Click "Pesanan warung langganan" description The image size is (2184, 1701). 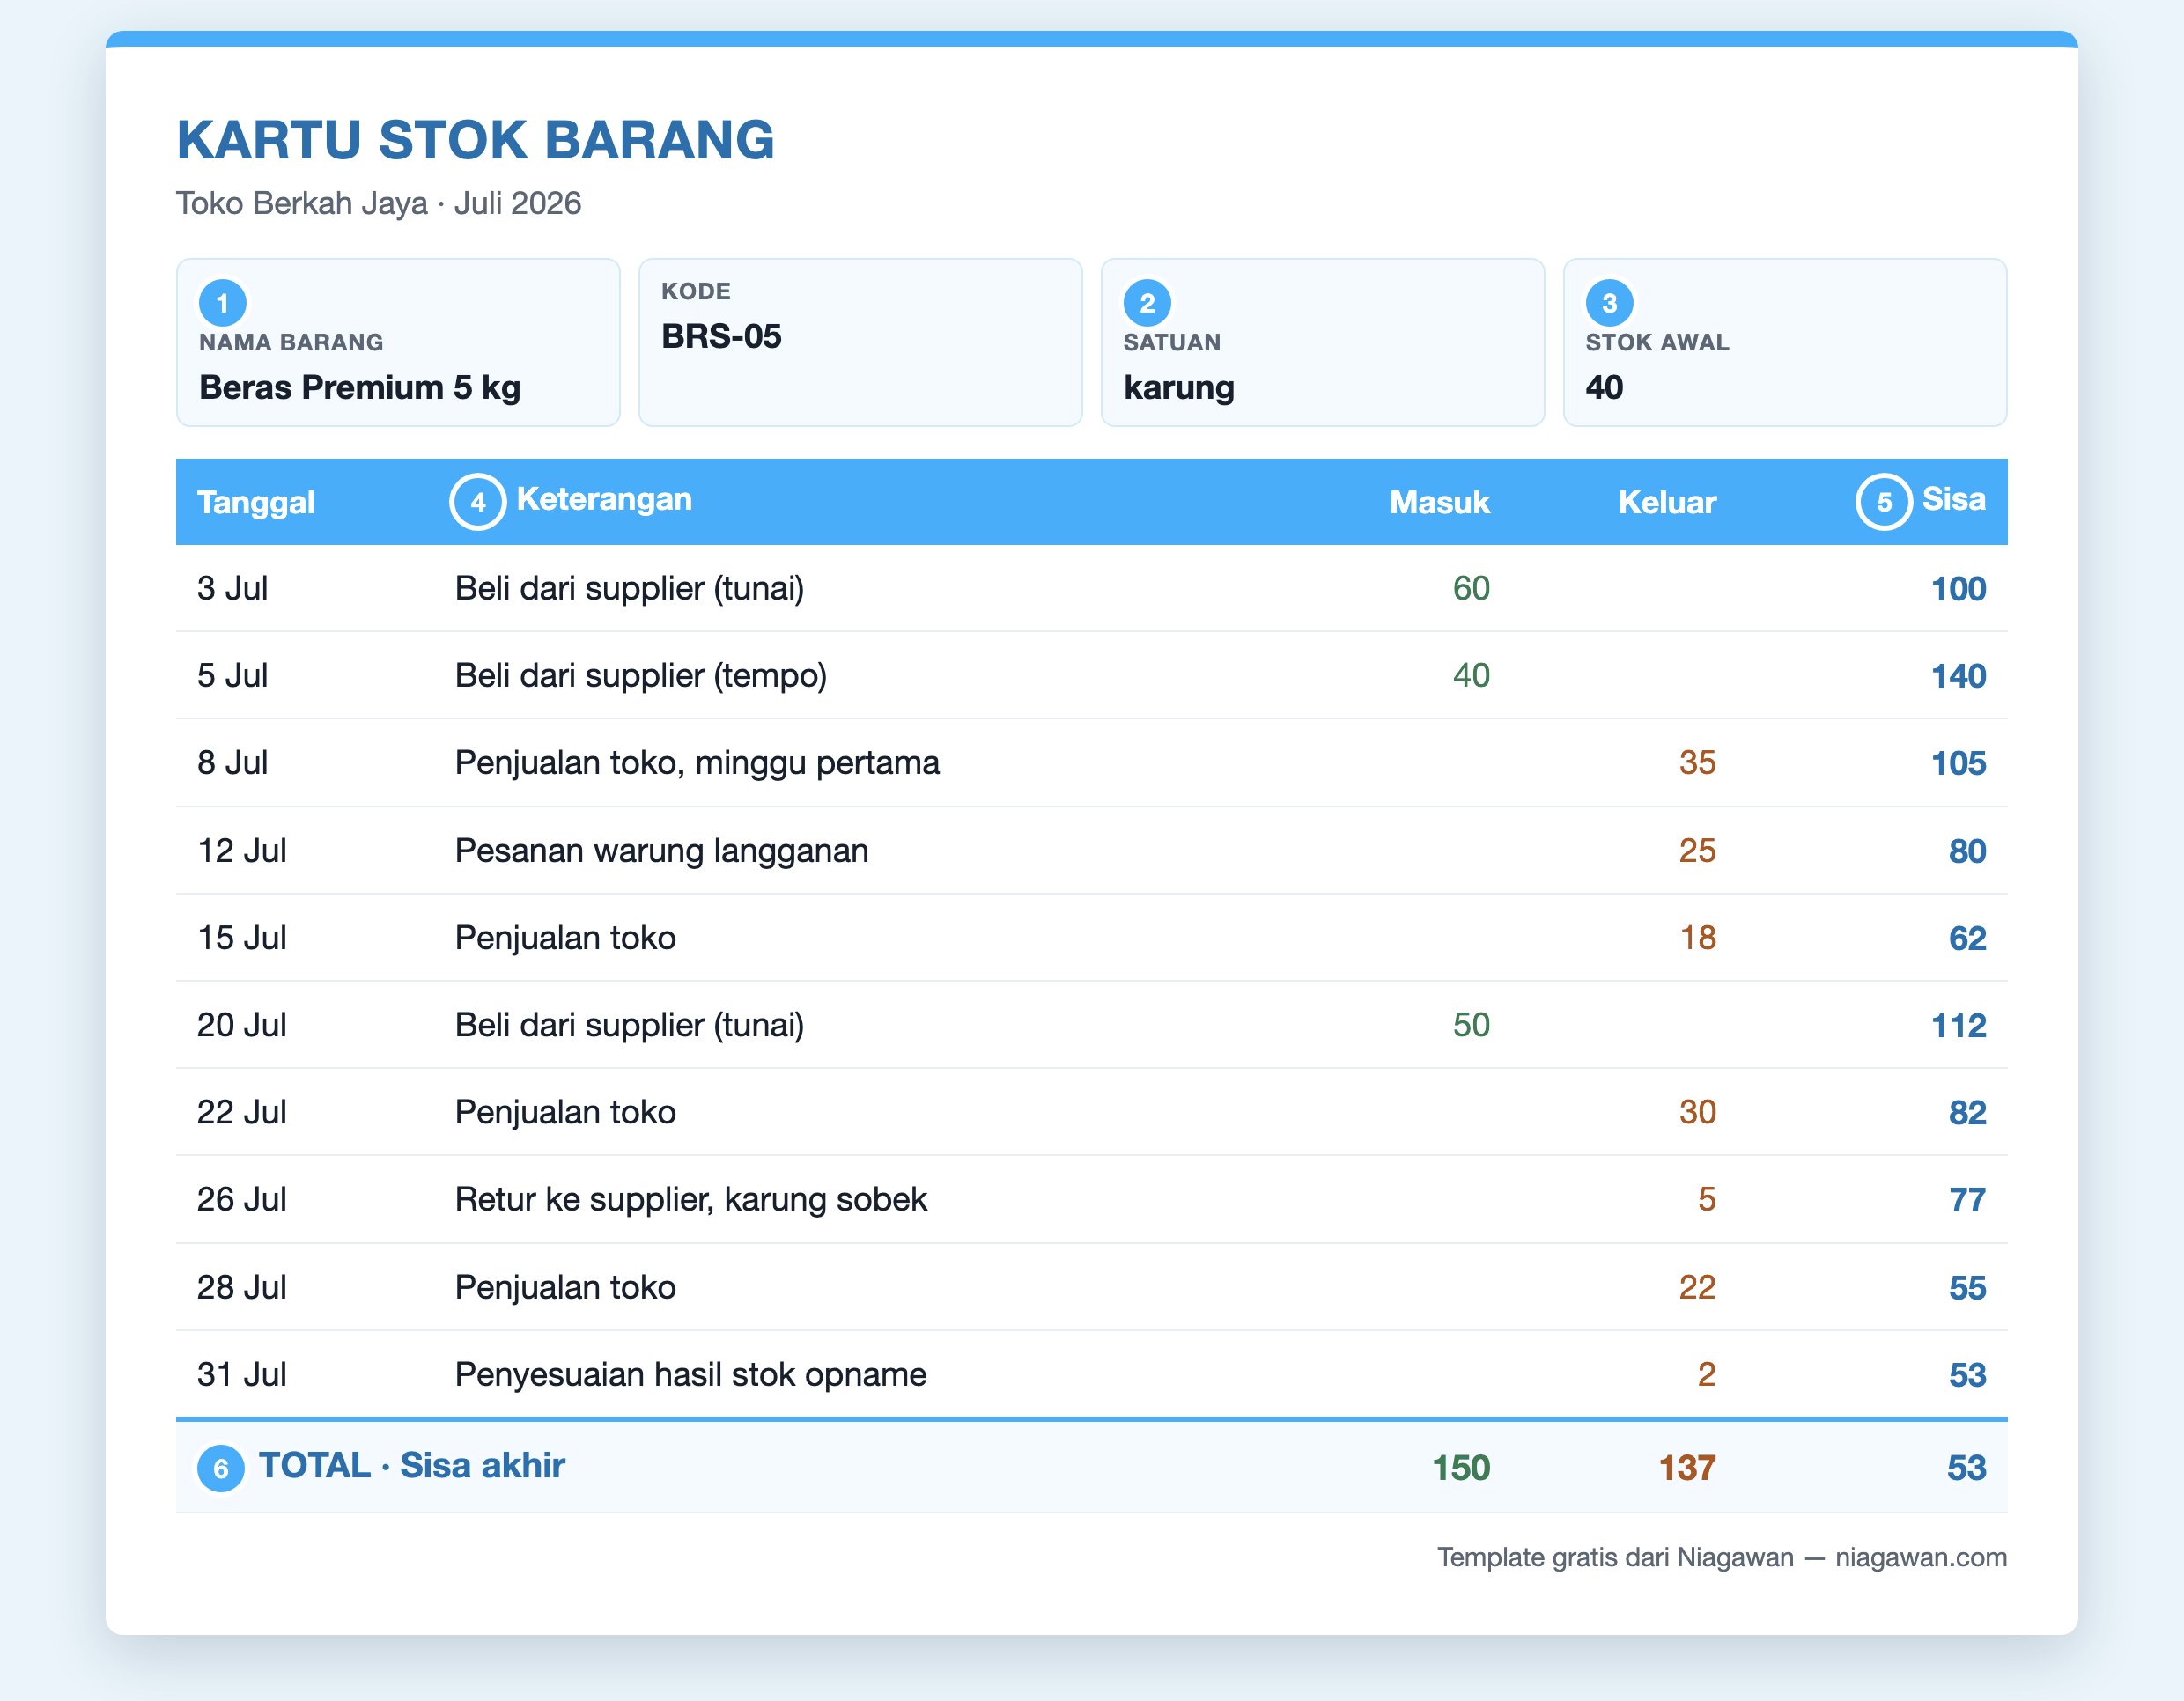click(662, 851)
